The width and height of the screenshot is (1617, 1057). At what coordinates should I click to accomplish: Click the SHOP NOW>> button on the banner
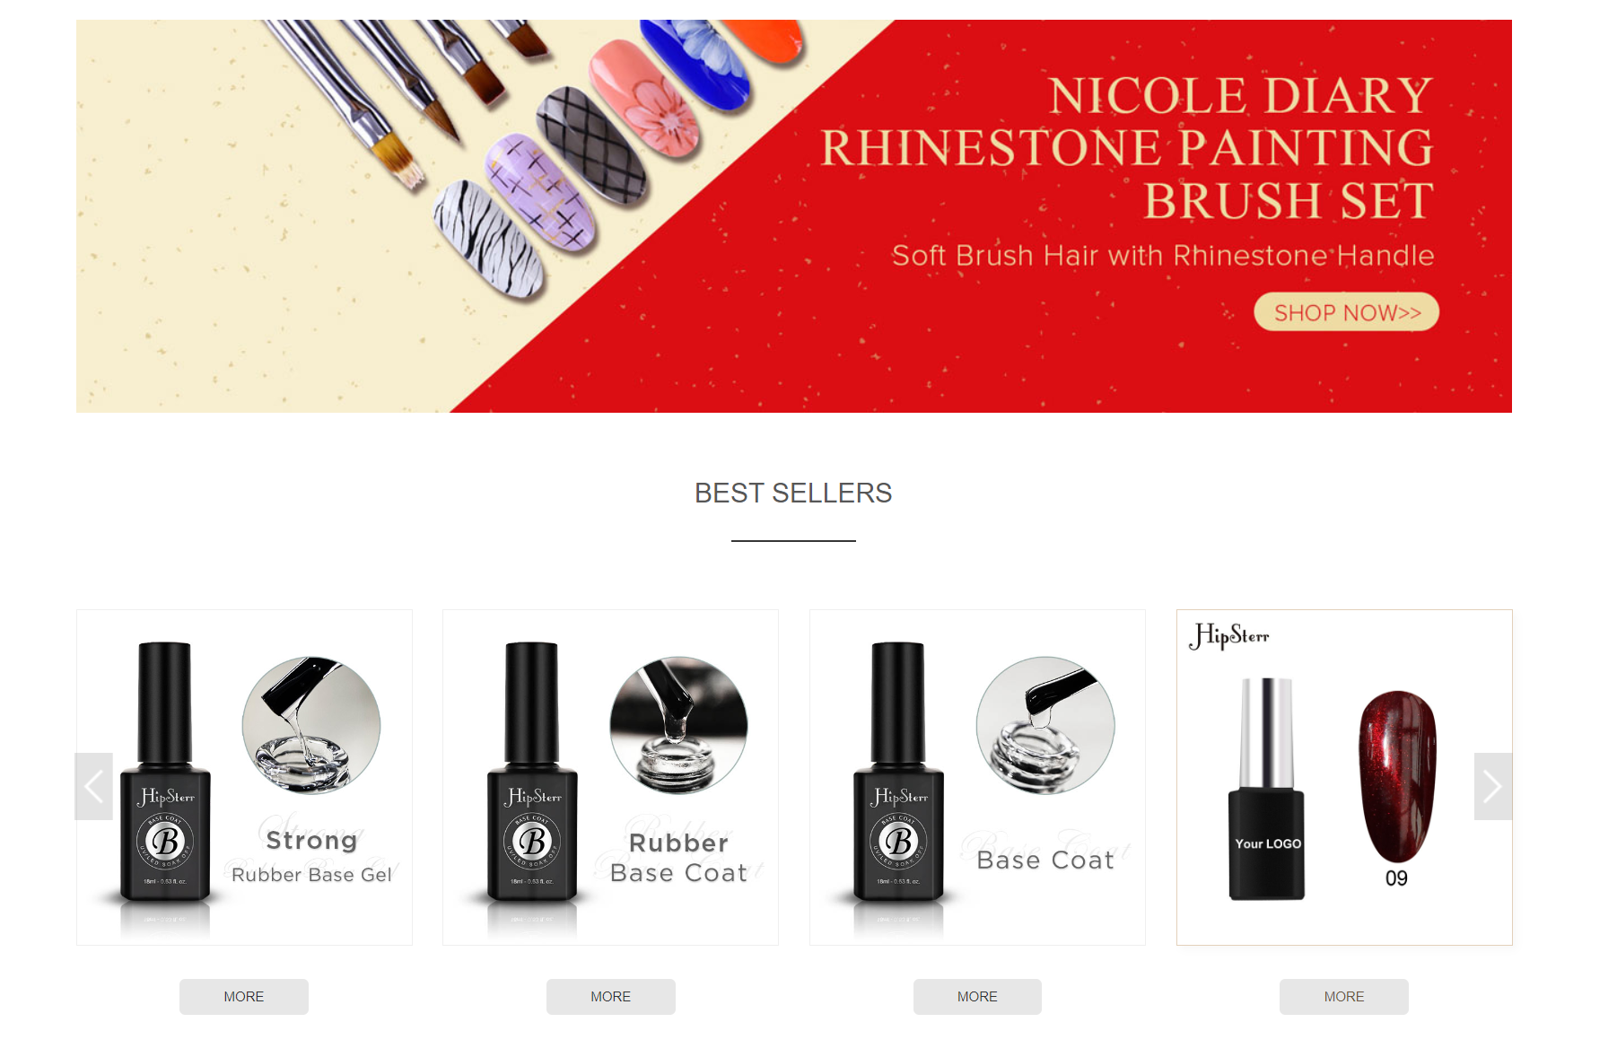pos(1346,312)
